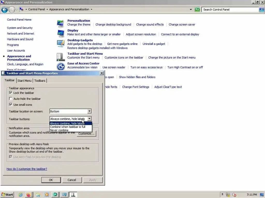This screenshot has height=198, width=265.
Task: Click the Personalization category icon
Action: coord(61,23)
